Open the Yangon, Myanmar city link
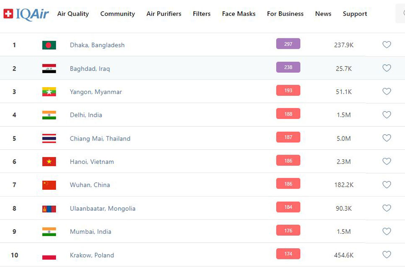The width and height of the screenshot is (405, 271). point(96,92)
